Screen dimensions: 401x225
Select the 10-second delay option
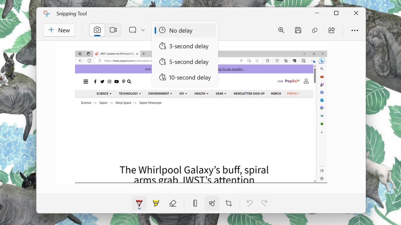pyautogui.click(x=185, y=77)
